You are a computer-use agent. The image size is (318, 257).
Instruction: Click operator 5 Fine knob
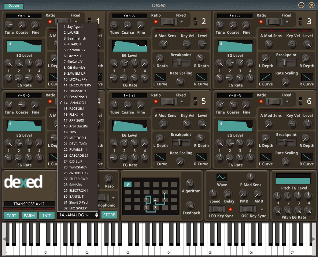[x=141, y=105]
